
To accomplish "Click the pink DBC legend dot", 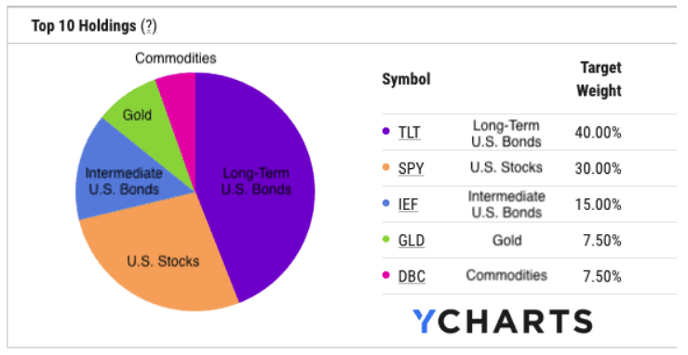I will [x=386, y=275].
